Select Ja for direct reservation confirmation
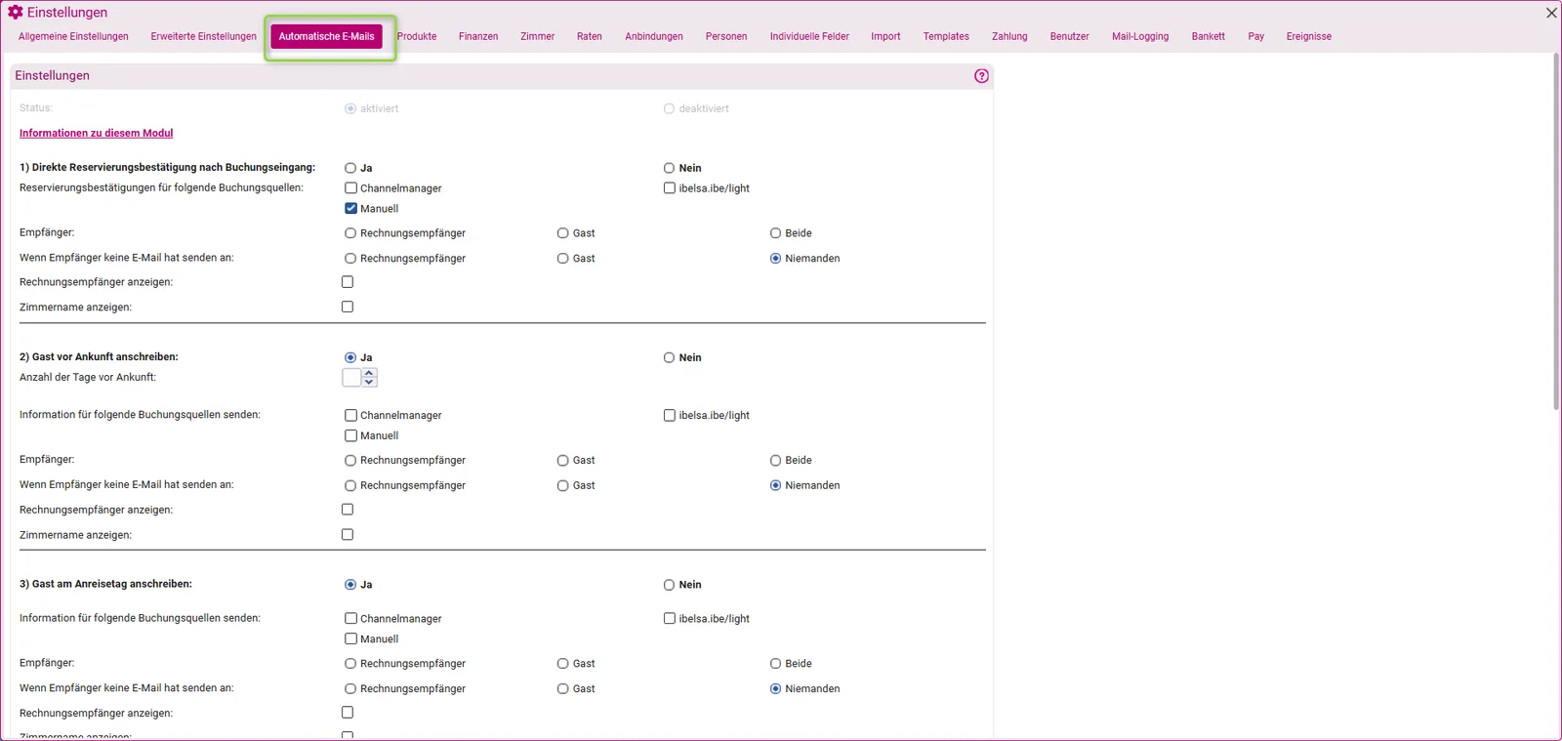Viewport: 1562px width, 741px height. coord(350,168)
